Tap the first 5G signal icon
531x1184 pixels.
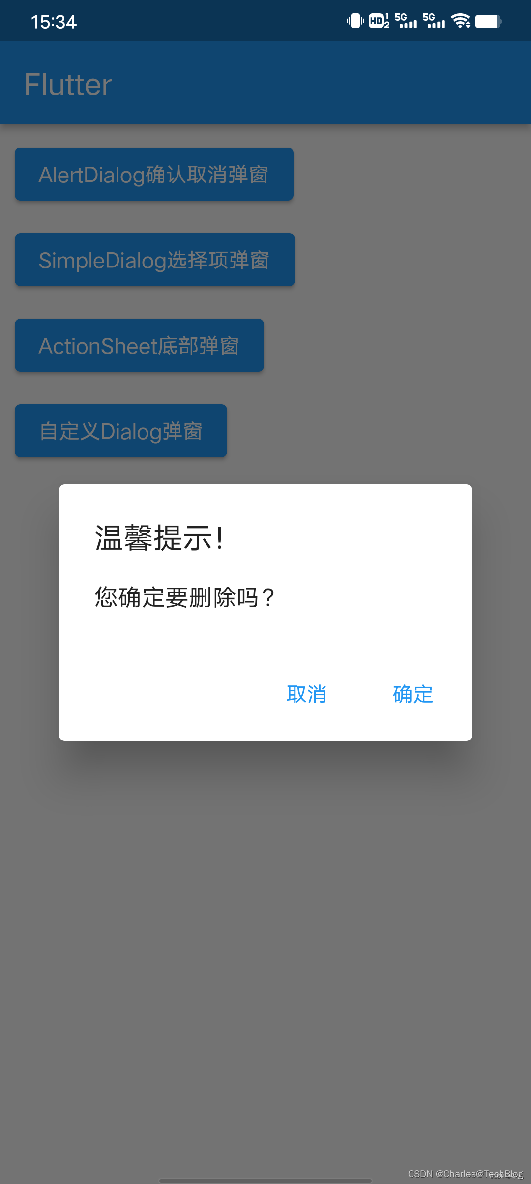tap(406, 21)
